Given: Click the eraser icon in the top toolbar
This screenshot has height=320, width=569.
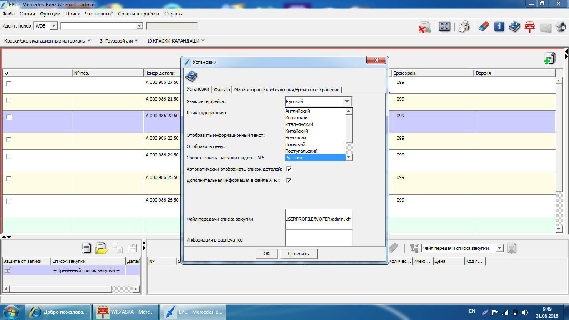Looking at the screenshot, I should click(483, 27).
